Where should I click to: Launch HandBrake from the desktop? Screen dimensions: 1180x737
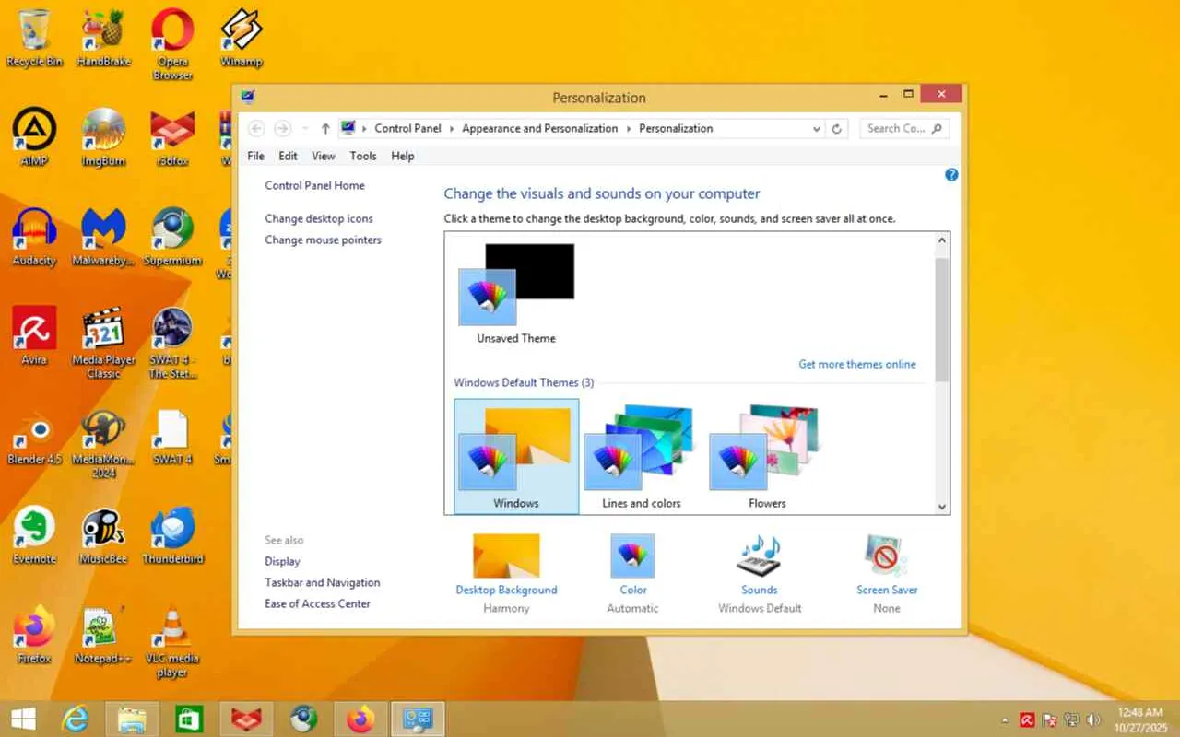103,37
